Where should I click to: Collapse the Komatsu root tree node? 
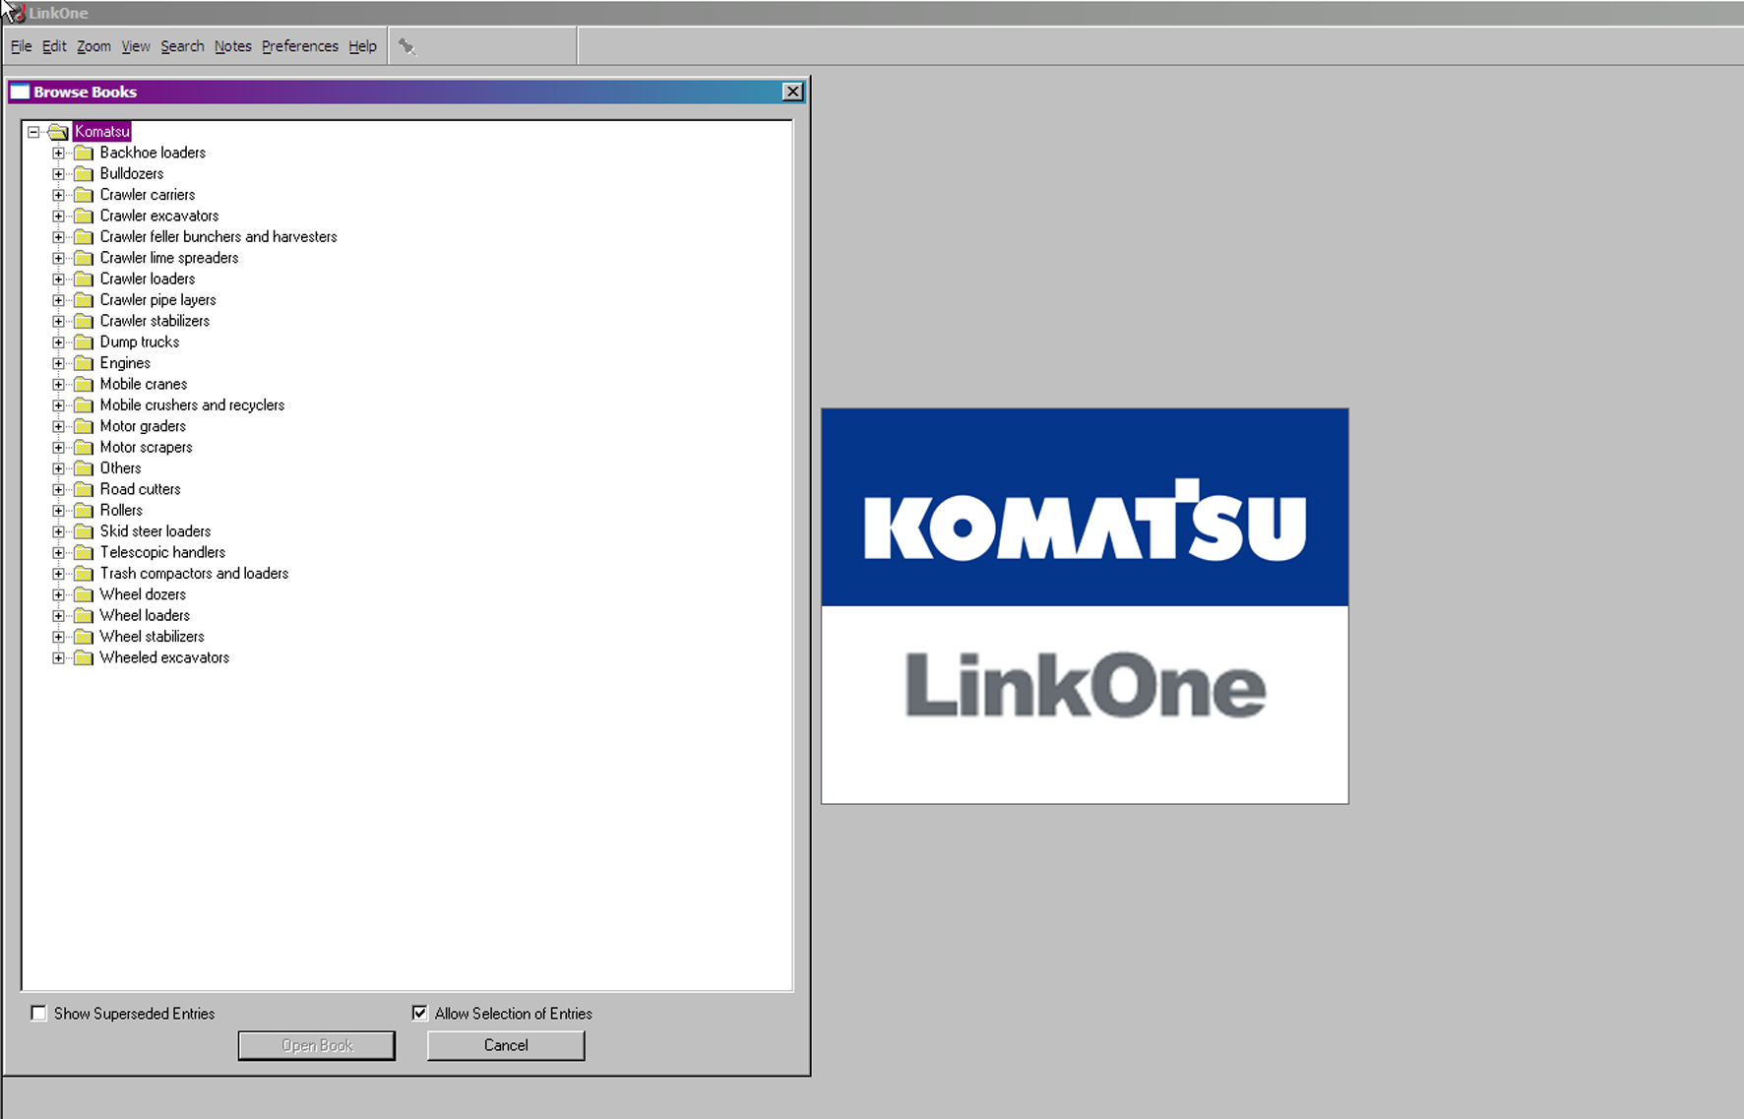click(x=33, y=132)
